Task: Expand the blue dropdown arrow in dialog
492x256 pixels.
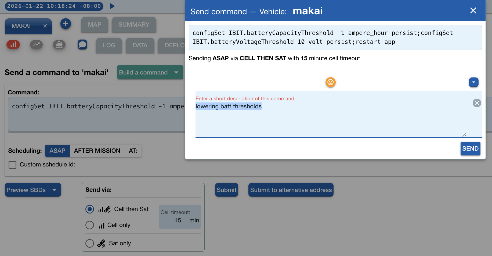Action: pos(473,82)
